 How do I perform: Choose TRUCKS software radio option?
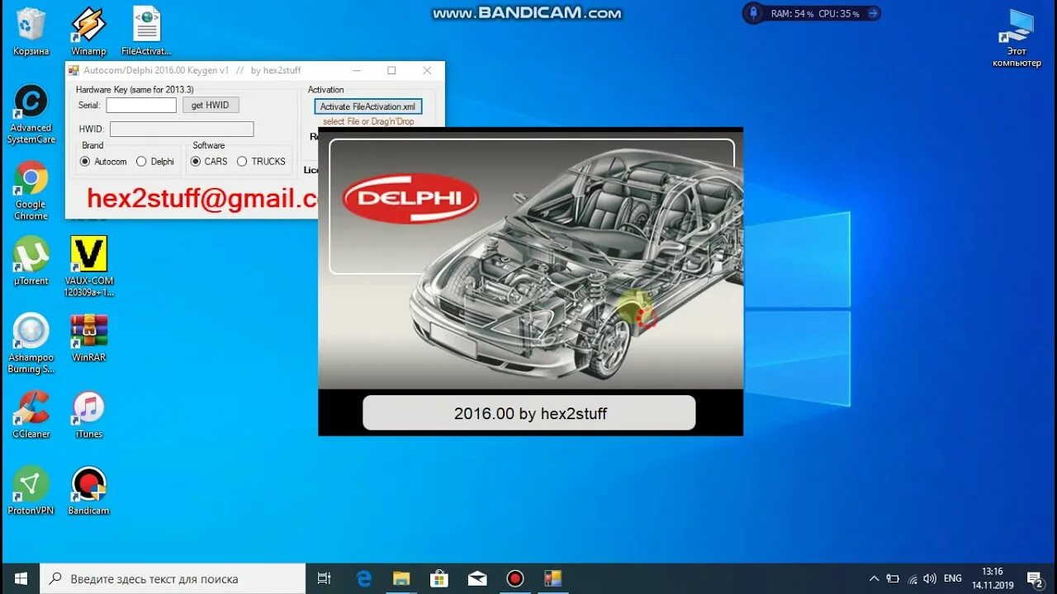coord(242,162)
